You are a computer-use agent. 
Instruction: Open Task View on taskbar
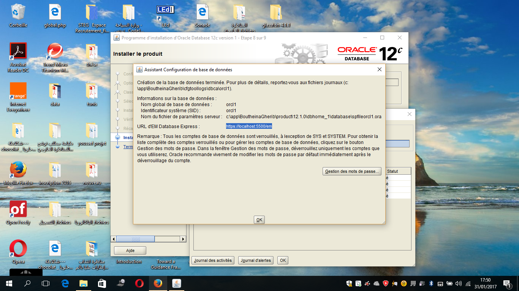(46, 283)
